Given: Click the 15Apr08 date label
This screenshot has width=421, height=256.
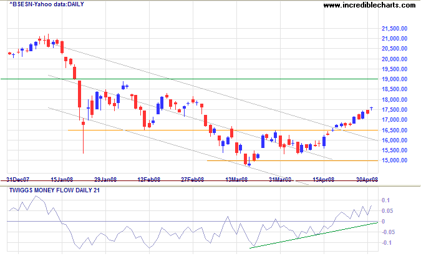Looking at the screenshot, I should pos(324,179).
